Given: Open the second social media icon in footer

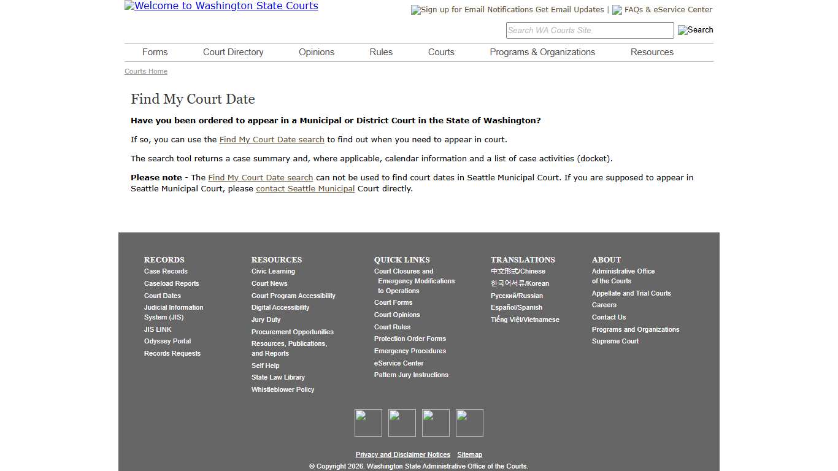Looking at the screenshot, I should pos(402,423).
